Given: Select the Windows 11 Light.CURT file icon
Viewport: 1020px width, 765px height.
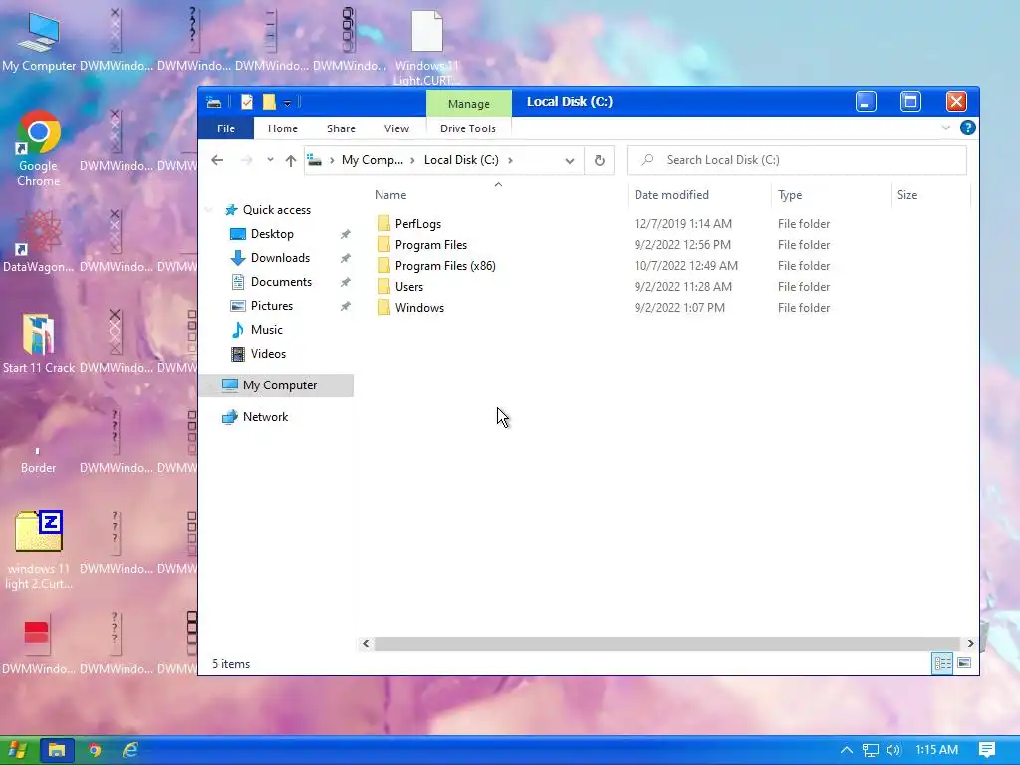Looking at the screenshot, I should tap(426, 47).
